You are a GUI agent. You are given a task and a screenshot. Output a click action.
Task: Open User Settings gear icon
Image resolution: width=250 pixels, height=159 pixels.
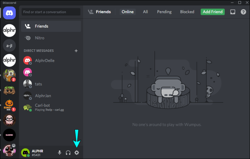[77, 152]
